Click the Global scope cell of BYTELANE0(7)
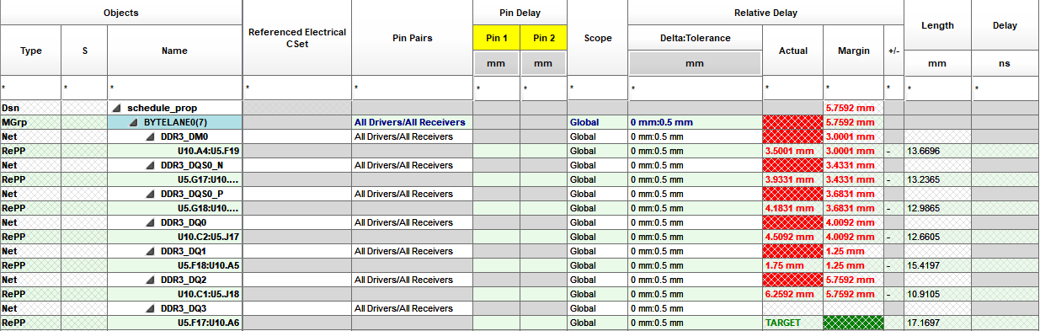This screenshot has height=331, width=1040. coord(598,122)
